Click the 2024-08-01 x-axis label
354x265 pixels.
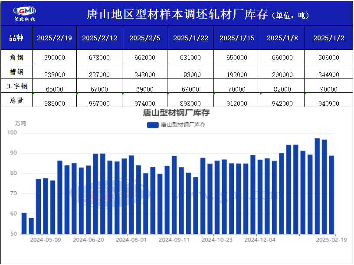(x=131, y=239)
